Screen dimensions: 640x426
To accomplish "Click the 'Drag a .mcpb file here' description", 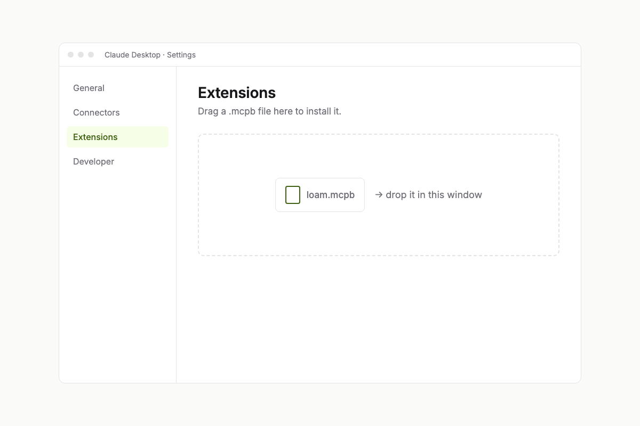I will pos(269,111).
